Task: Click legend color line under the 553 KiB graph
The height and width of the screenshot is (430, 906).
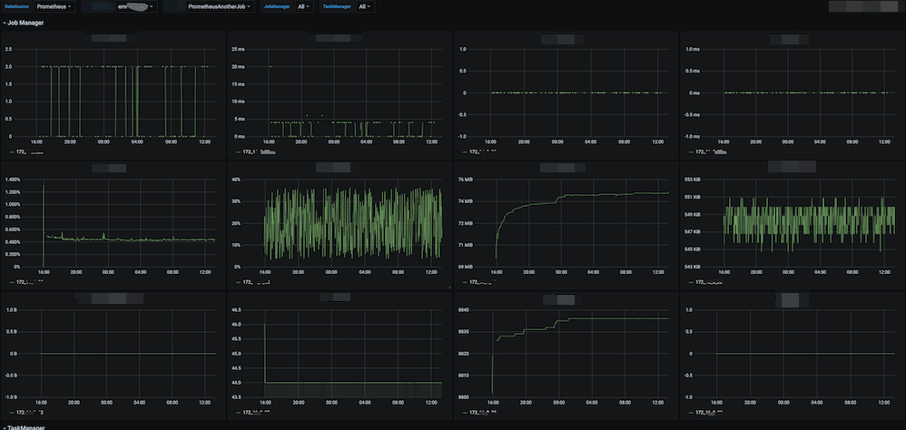Action: point(689,282)
